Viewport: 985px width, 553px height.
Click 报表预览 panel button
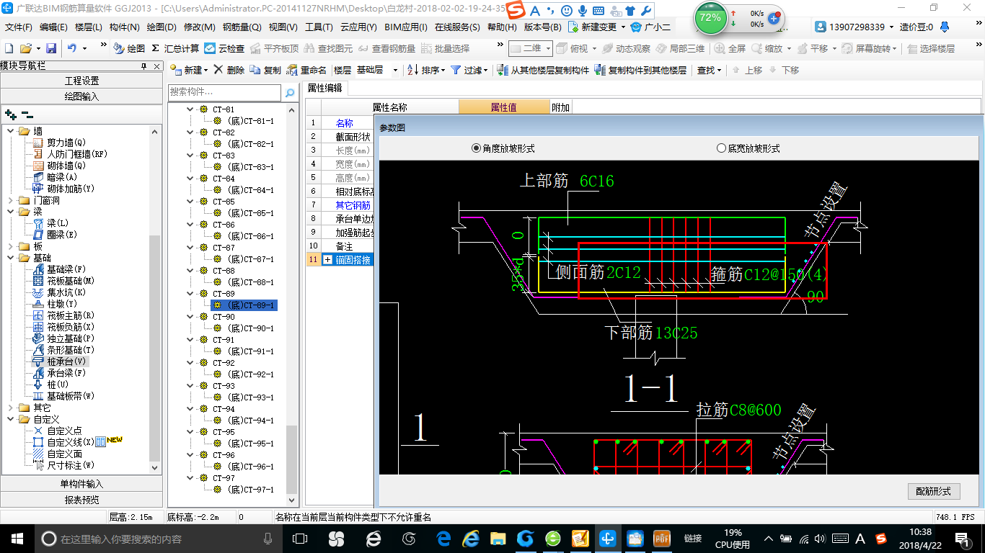click(81, 500)
